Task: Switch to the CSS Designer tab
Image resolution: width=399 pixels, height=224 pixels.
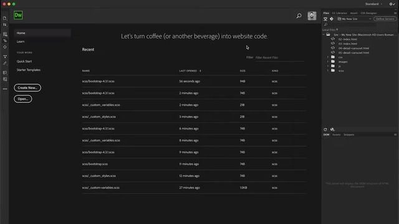Action: point(368,13)
